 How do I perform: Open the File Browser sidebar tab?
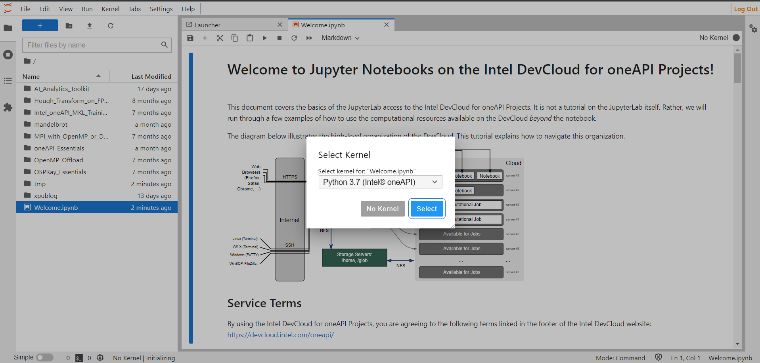tap(8, 28)
